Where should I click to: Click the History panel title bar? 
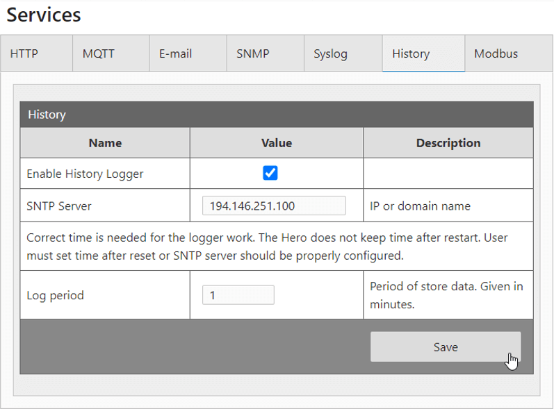(276, 115)
